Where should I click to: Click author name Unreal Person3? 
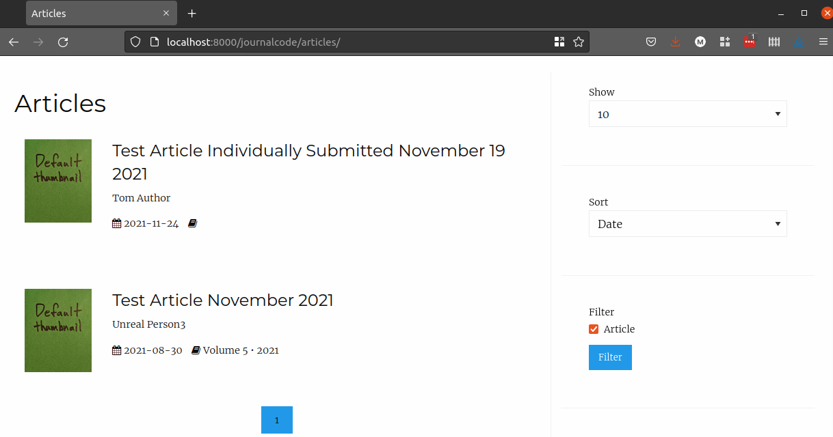[x=148, y=324]
